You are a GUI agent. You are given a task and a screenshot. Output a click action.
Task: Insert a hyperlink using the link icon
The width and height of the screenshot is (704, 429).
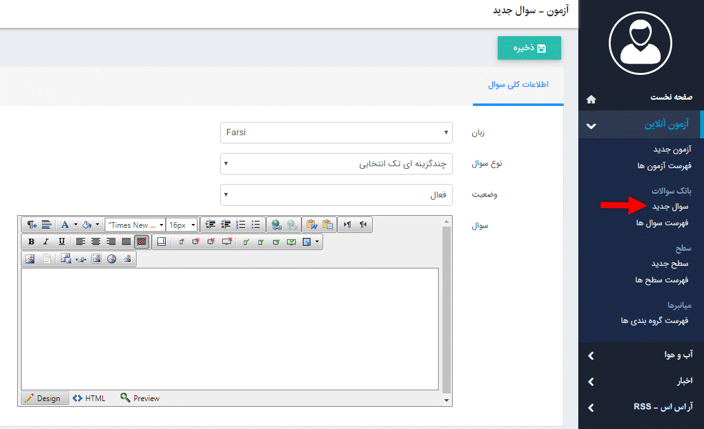click(276, 225)
